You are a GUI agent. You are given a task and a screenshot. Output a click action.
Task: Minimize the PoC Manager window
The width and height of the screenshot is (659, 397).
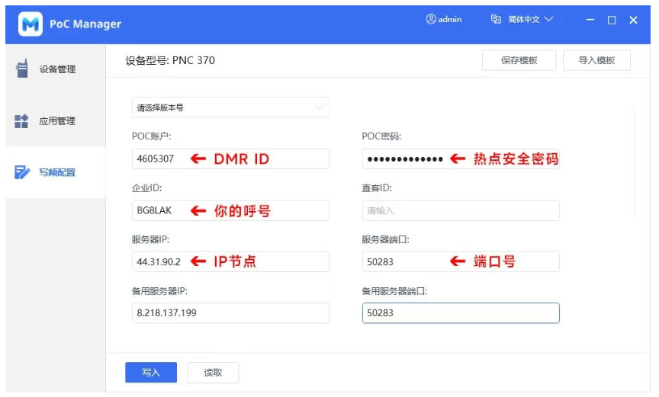click(590, 21)
